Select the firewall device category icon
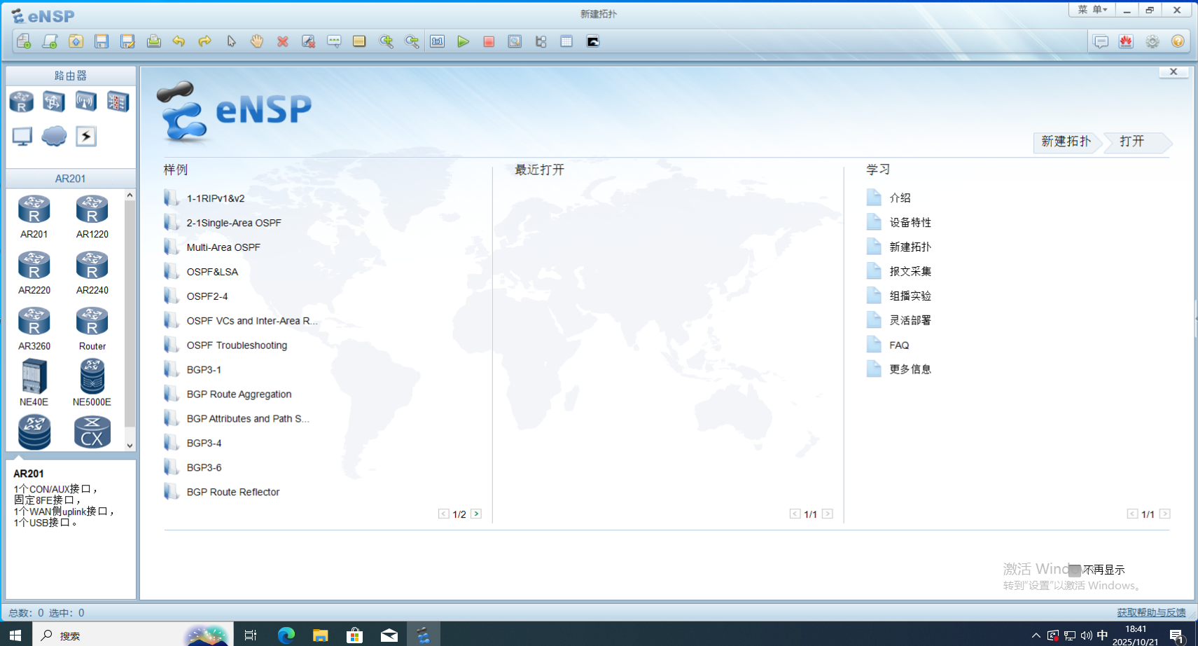This screenshot has height=646, width=1198. (x=118, y=102)
